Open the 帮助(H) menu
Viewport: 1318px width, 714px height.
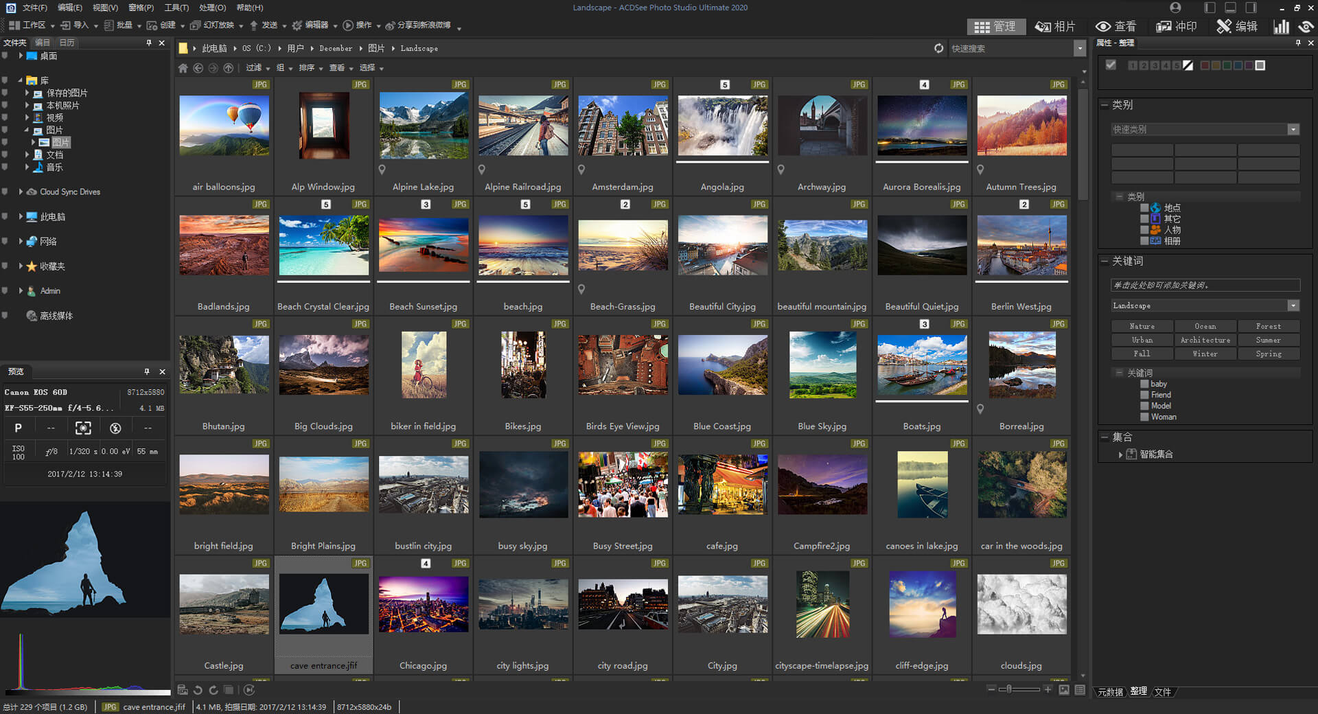(250, 8)
